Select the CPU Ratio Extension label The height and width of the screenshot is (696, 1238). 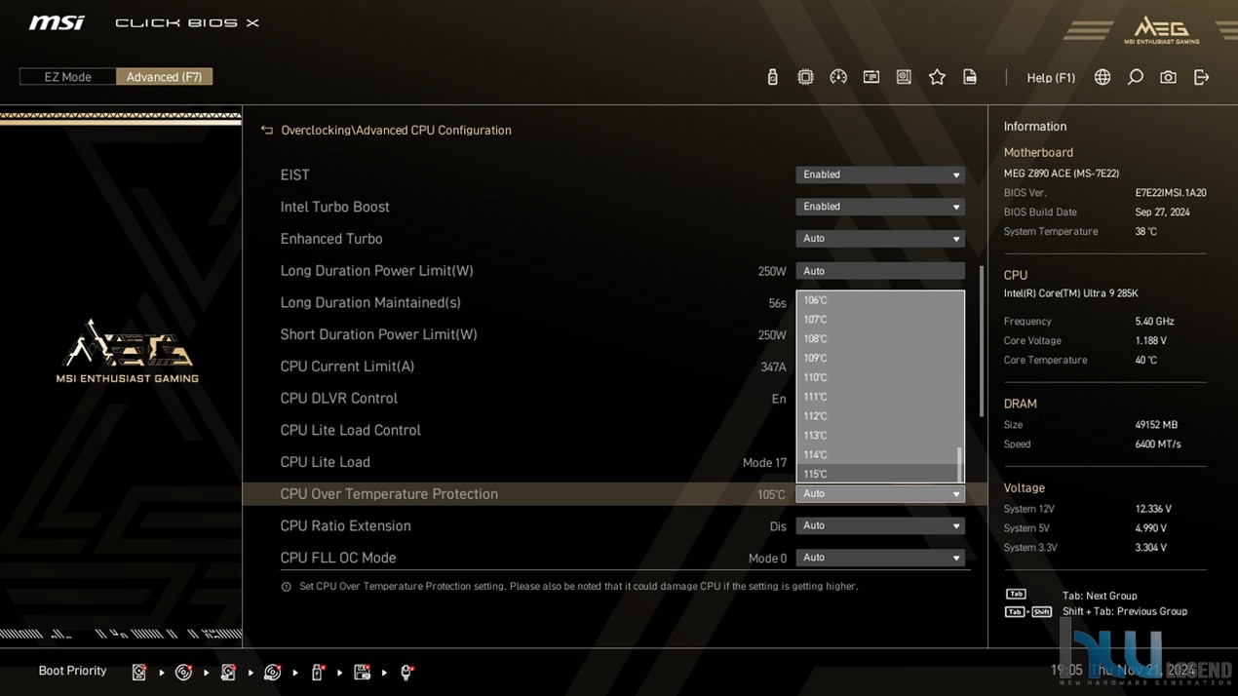(345, 525)
